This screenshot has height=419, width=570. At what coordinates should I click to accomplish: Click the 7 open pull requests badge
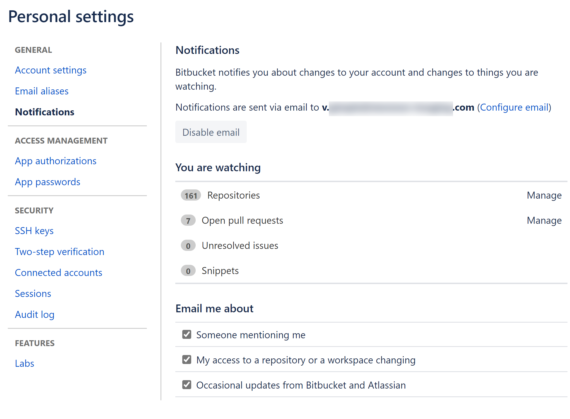188,221
